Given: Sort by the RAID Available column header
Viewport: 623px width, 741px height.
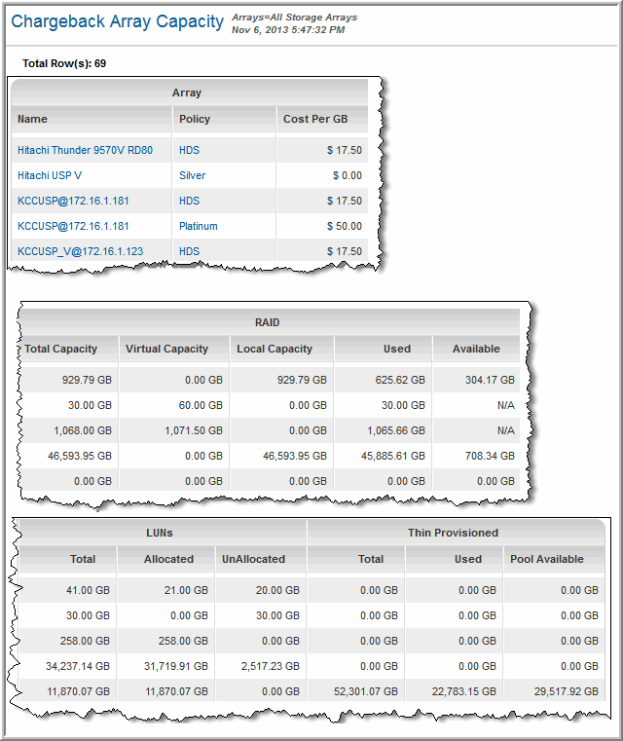Looking at the screenshot, I should [x=476, y=349].
